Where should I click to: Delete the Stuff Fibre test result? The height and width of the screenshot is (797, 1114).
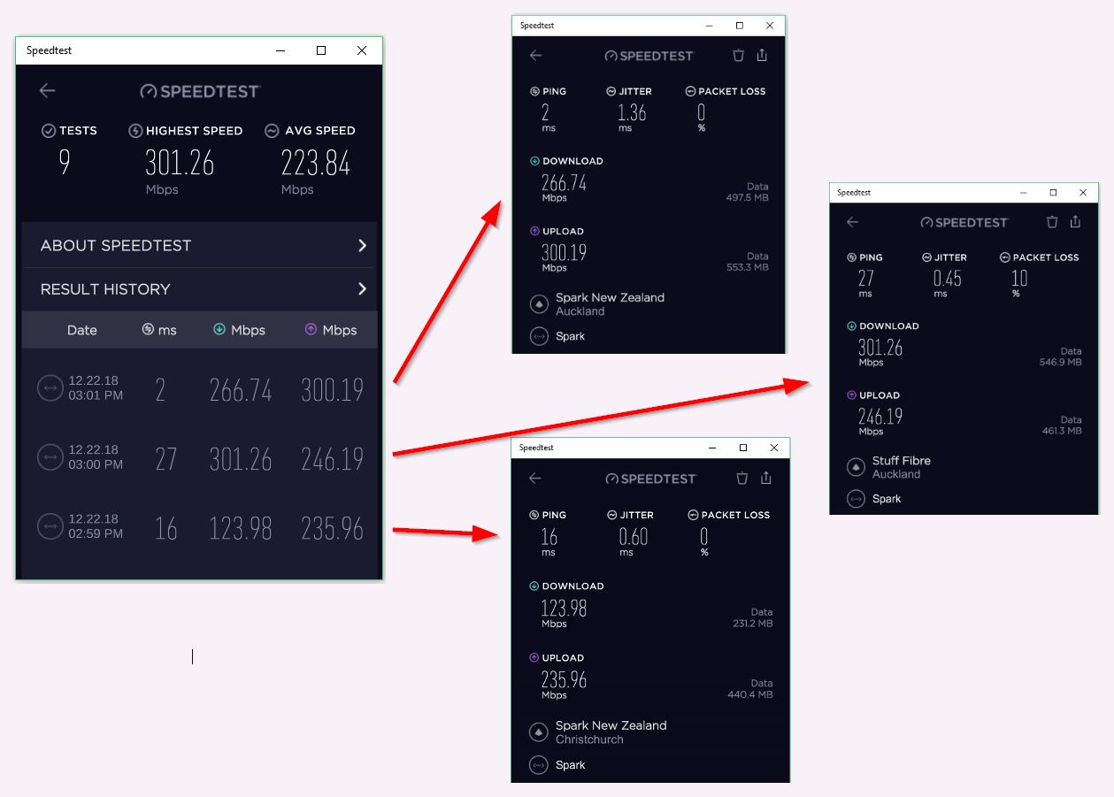[1052, 222]
